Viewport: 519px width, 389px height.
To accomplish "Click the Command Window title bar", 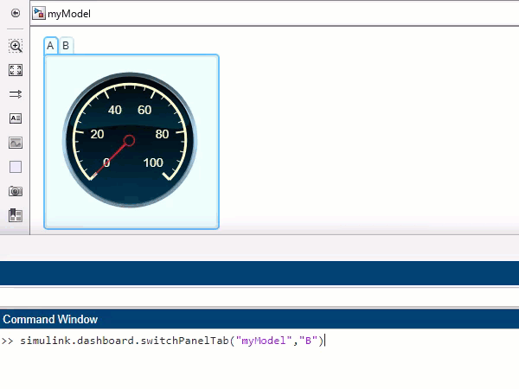I will (259, 319).
